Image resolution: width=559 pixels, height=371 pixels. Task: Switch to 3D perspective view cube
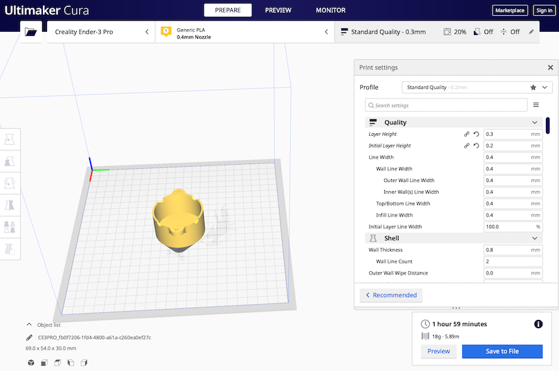(31, 363)
